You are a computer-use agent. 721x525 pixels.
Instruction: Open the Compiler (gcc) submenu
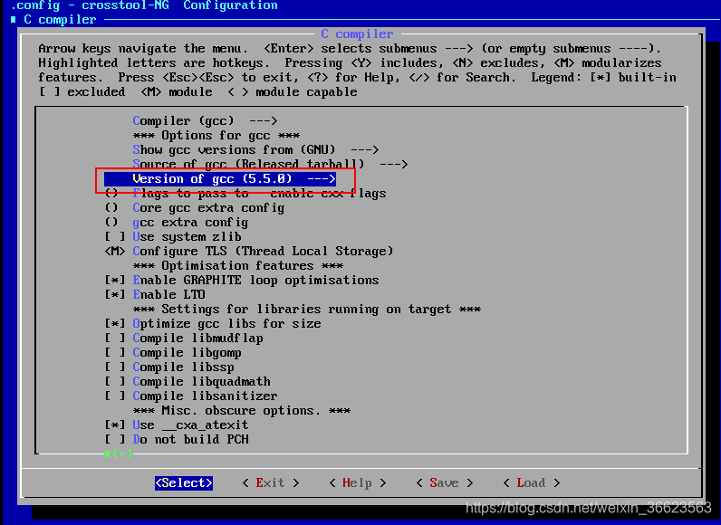[205, 120]
